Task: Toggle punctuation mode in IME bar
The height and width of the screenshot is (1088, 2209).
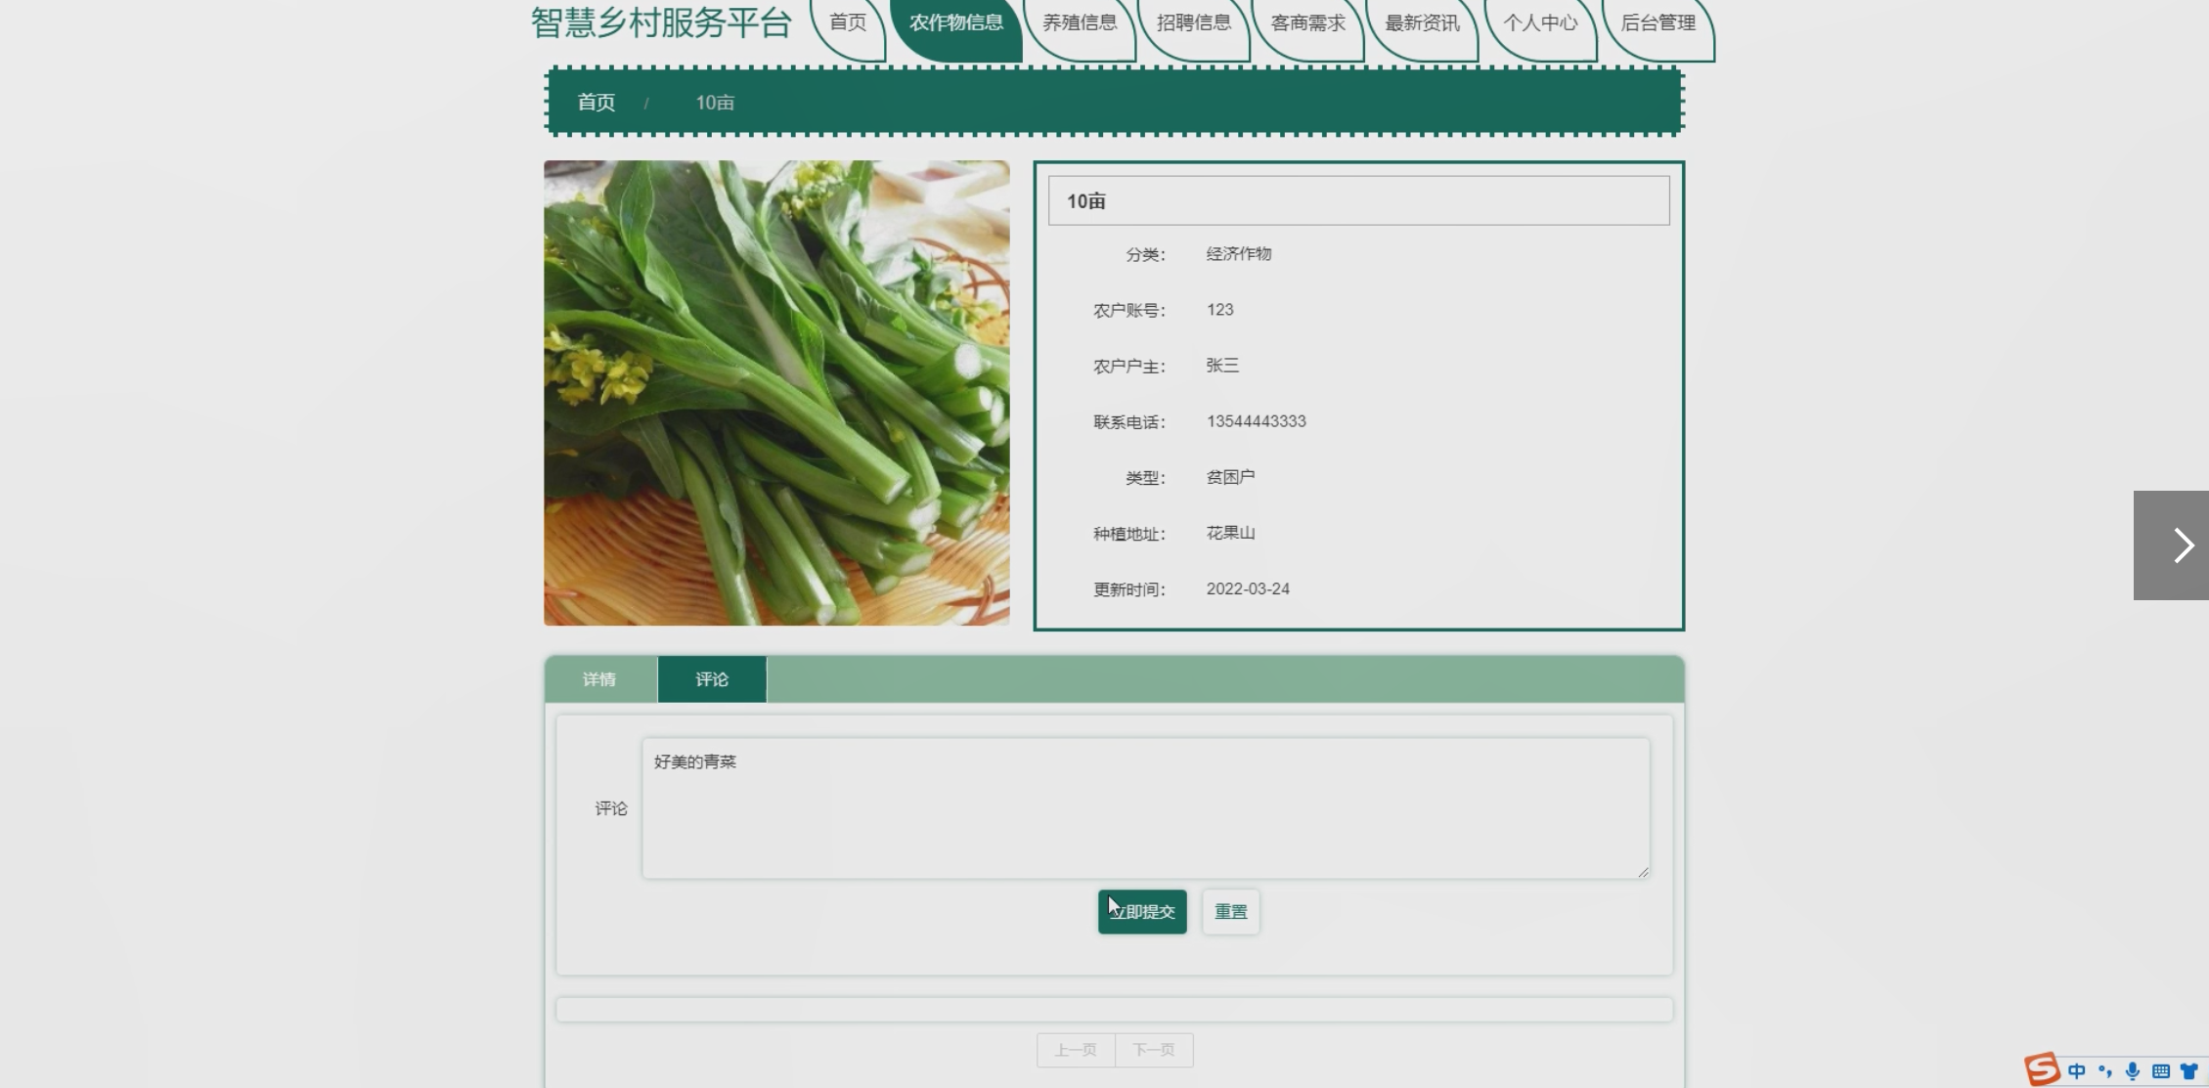Action: [x=2104, y=1071]
